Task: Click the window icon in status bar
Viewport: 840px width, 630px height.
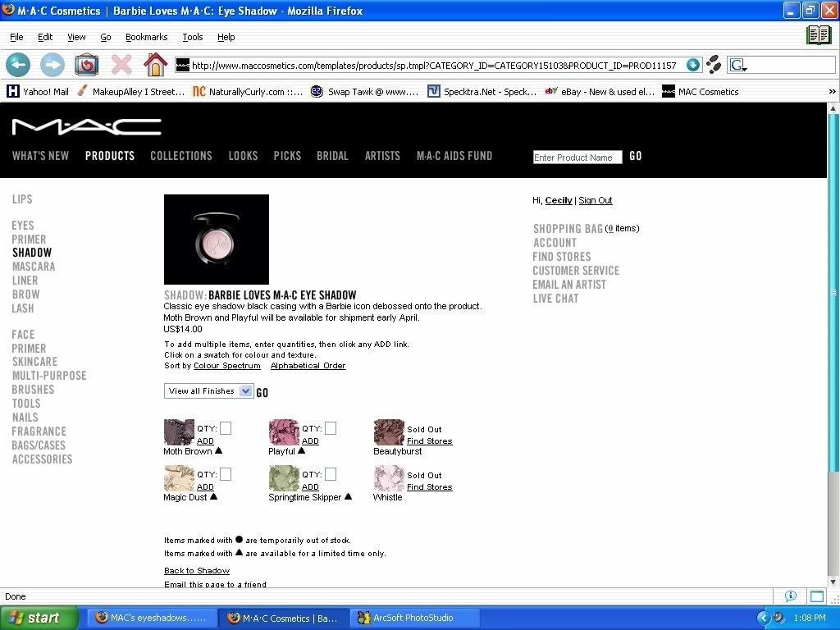Action: click(817, 596)
